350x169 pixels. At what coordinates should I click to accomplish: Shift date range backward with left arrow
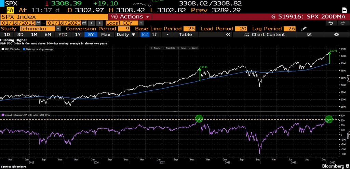click(92, 23)
